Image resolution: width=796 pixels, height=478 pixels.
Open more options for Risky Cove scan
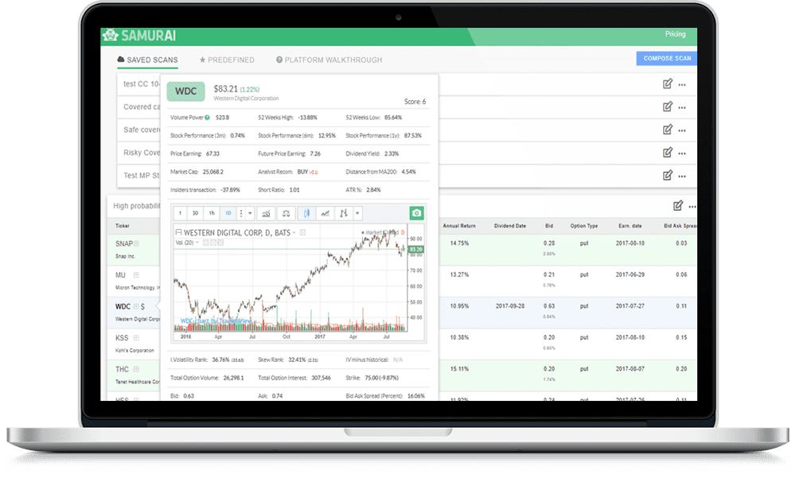tap(682, 153)
